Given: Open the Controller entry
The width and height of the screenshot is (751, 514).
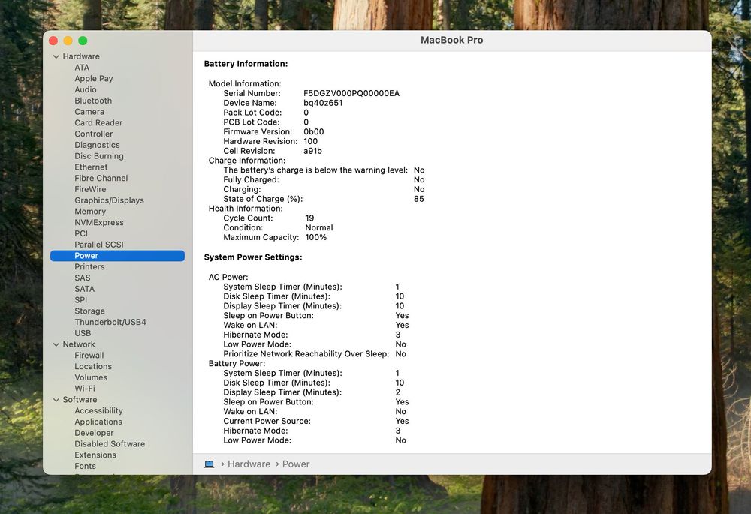Looking at the screenshot, I should coord(93,134).
